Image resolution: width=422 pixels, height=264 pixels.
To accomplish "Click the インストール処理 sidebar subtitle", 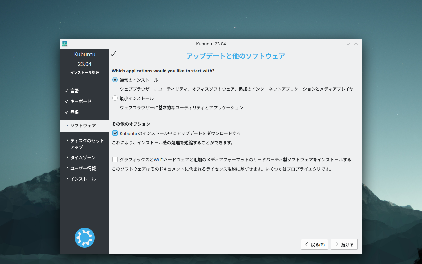I will point(85,73).
